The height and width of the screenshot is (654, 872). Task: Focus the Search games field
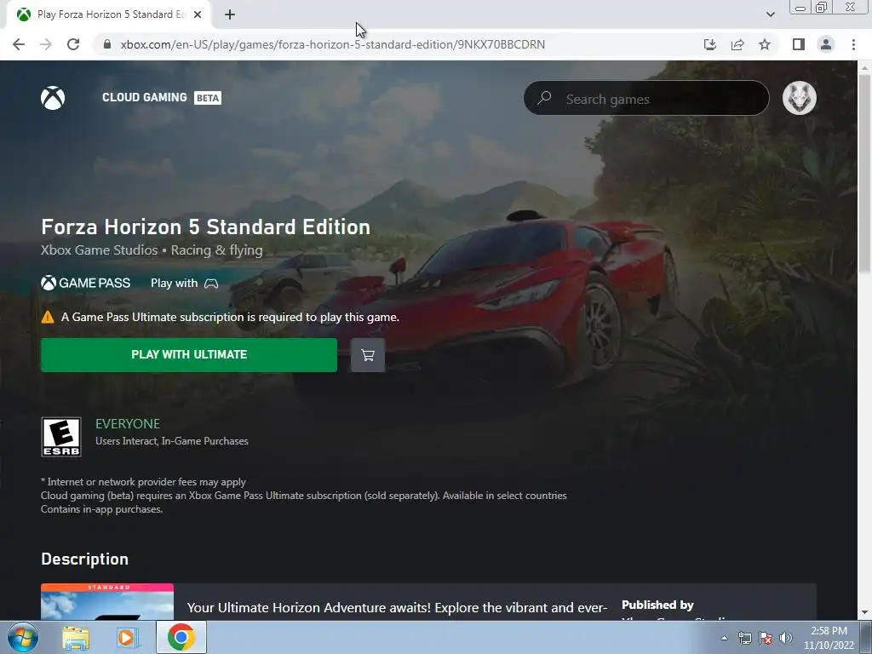tap(646, 99)
